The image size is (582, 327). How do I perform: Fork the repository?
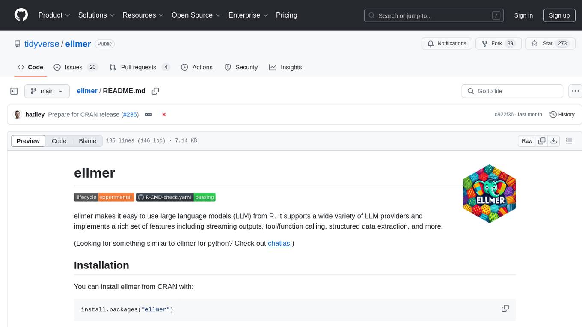(498, 44)
